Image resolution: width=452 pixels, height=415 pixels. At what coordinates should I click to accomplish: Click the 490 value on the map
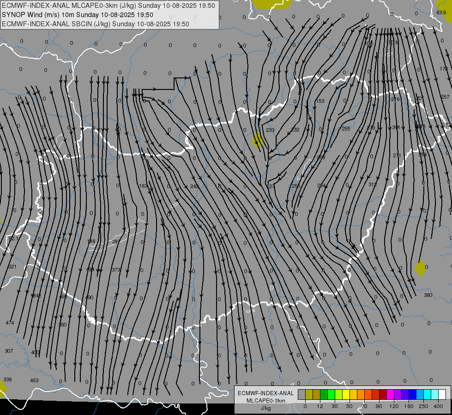(89, 297)
